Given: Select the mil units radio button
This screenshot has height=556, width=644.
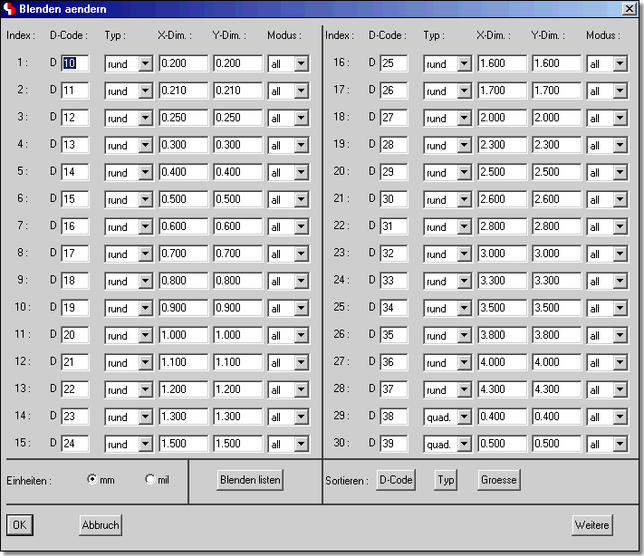Looking at the screenshot, I should (x=150, y=479).
